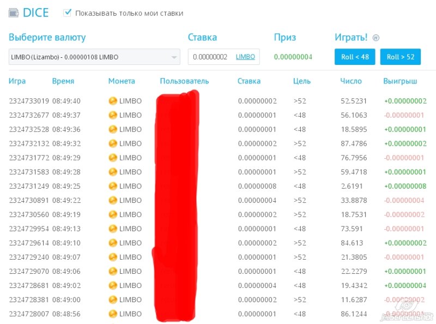
Task: Click LIMBO coin icon in game 2324731249 row
Action: click(x=113, y=186)
